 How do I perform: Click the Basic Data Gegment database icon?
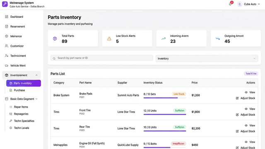(7, 99)
